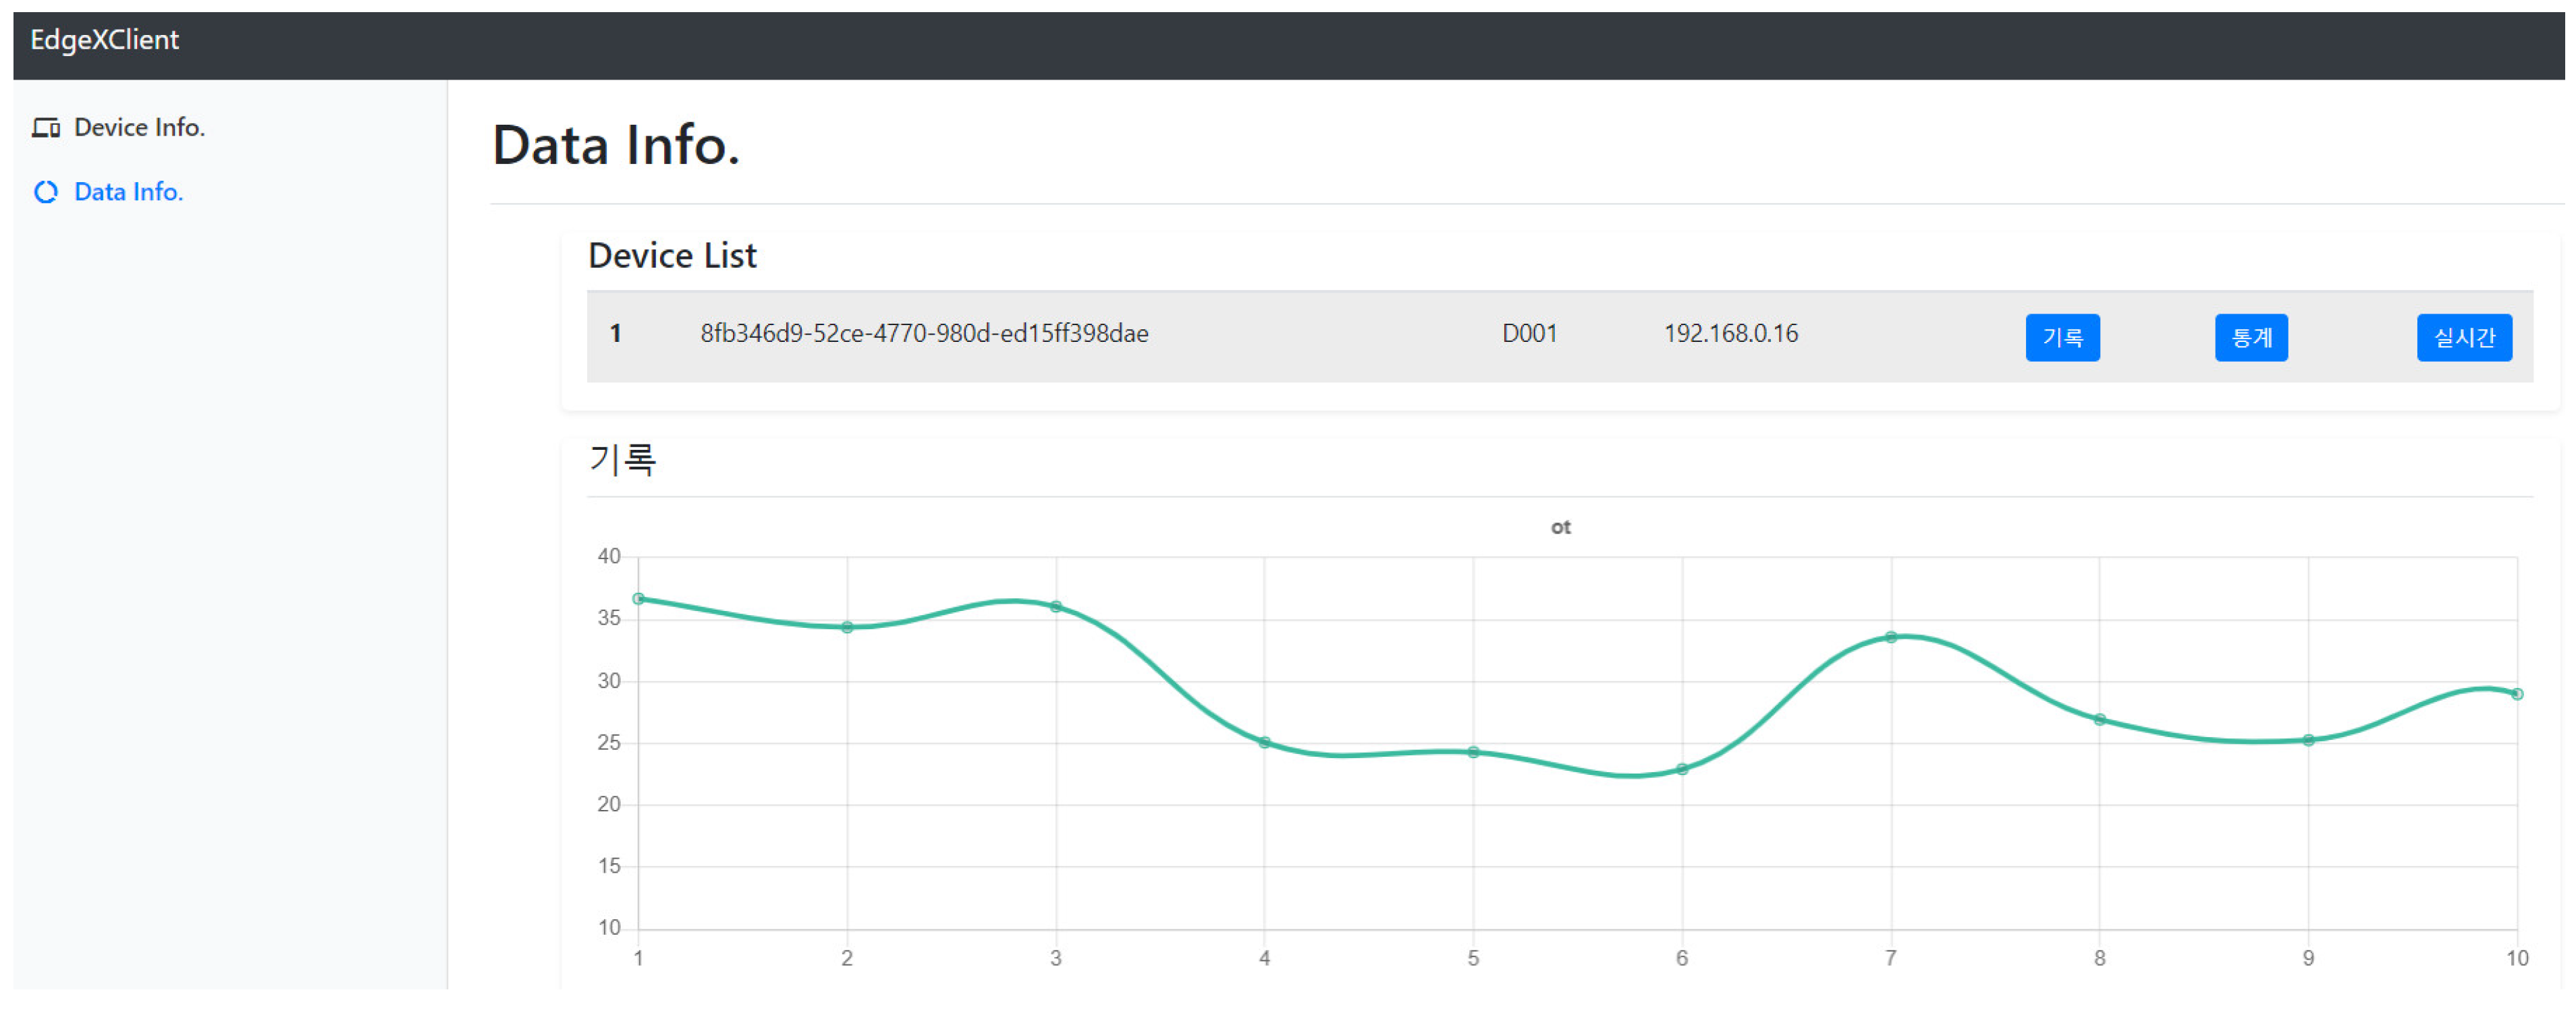Open the Data Info. sidebar link
This screenshot has width=2576, height=1015.
pos(129,192)
